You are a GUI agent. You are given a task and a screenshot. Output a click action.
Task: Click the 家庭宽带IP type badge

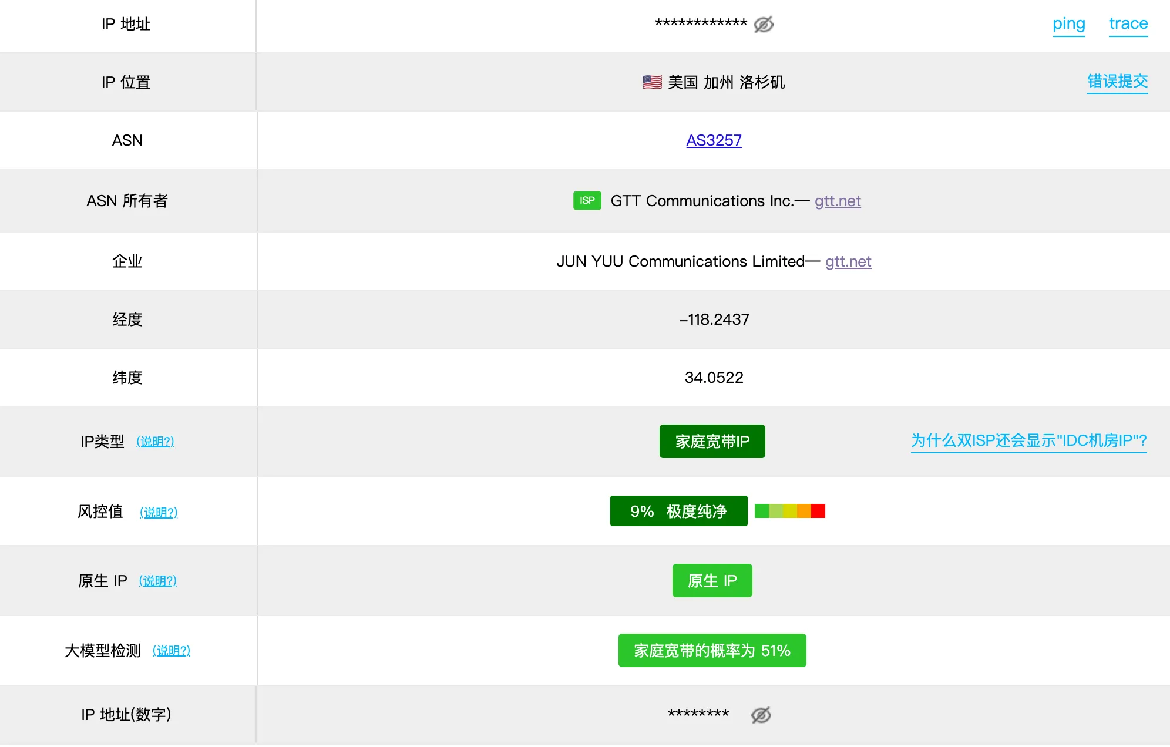[x=712, y=442]
